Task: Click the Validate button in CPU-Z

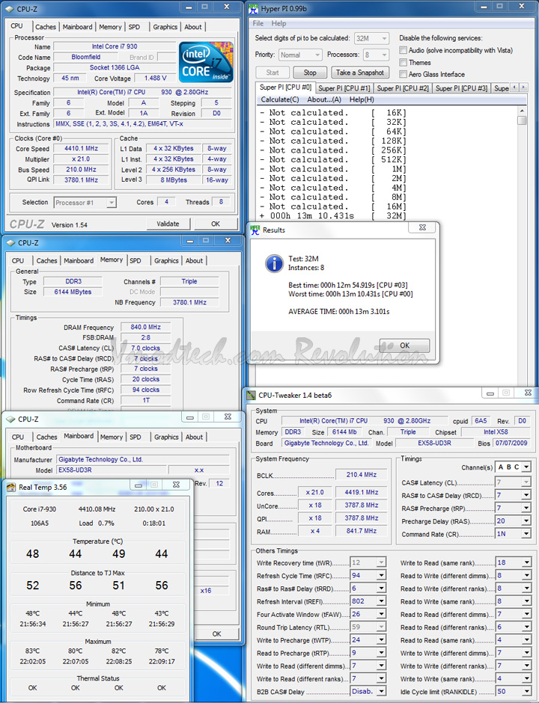Action: pos(168,224)
